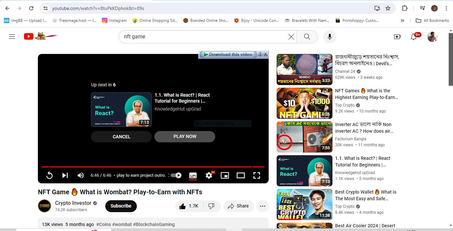Viewport: 453px width, 231px height.
Task: Click the #wombat hashtag
Action: pos(122,224)
